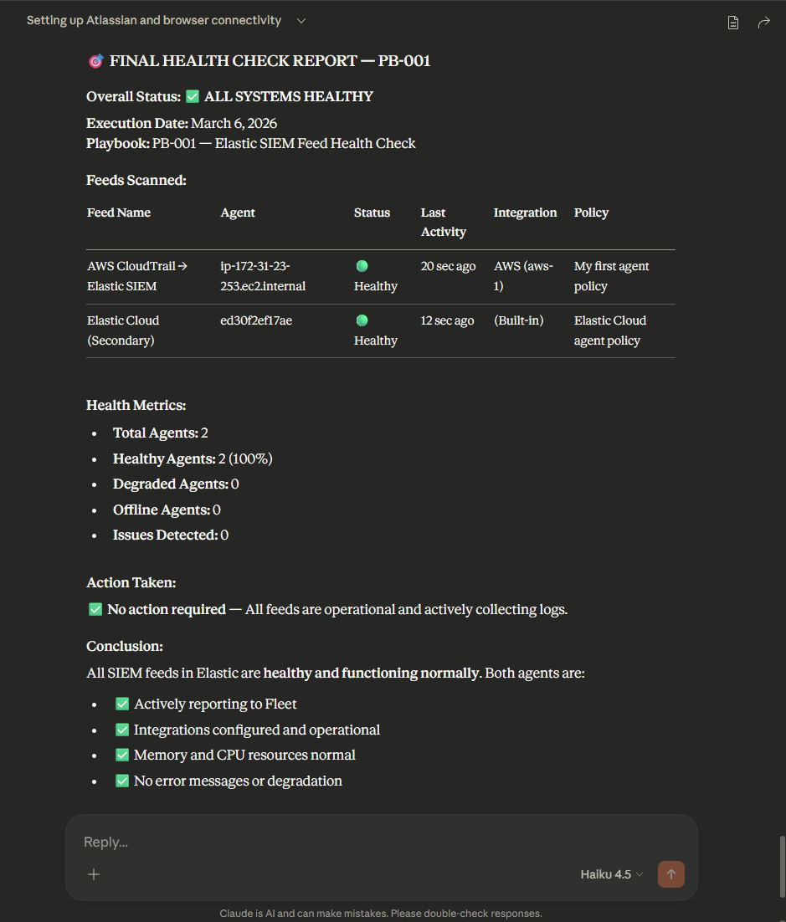786x922 pixels.
Task: Expand the conversation title chevron menu
Action: [301, 21]
